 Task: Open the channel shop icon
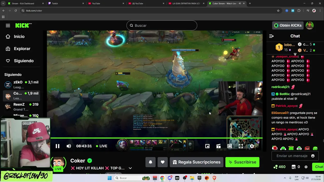pyautogui.click(x=294, y=167)
